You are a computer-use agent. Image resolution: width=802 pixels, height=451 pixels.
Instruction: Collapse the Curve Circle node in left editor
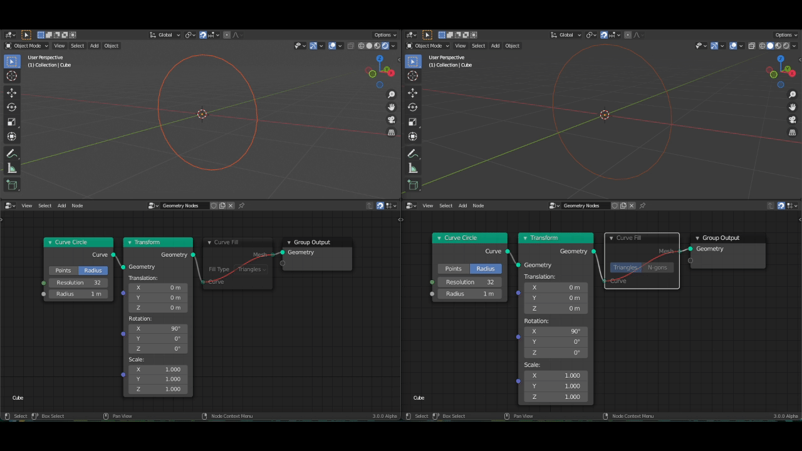coord(49,242)
